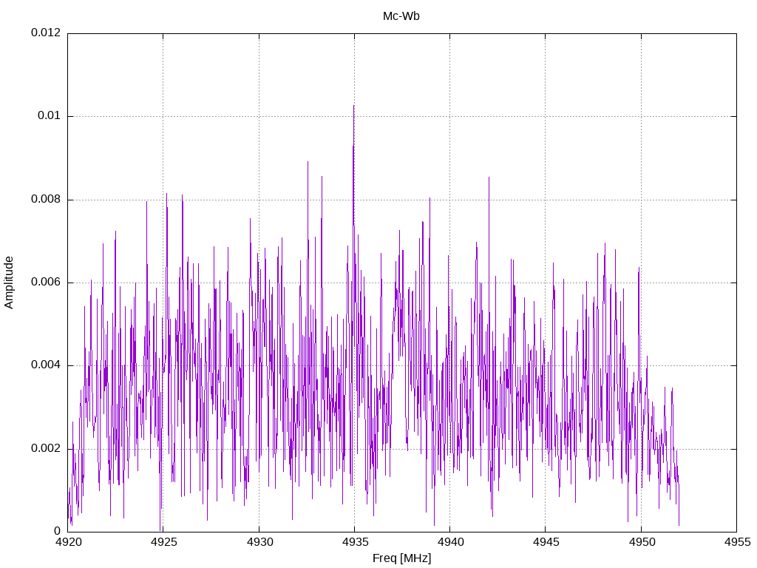The width and height of the screenshot is (757, 568).
Task: Click the 4945 x-axis tick label
Action: 546,542
